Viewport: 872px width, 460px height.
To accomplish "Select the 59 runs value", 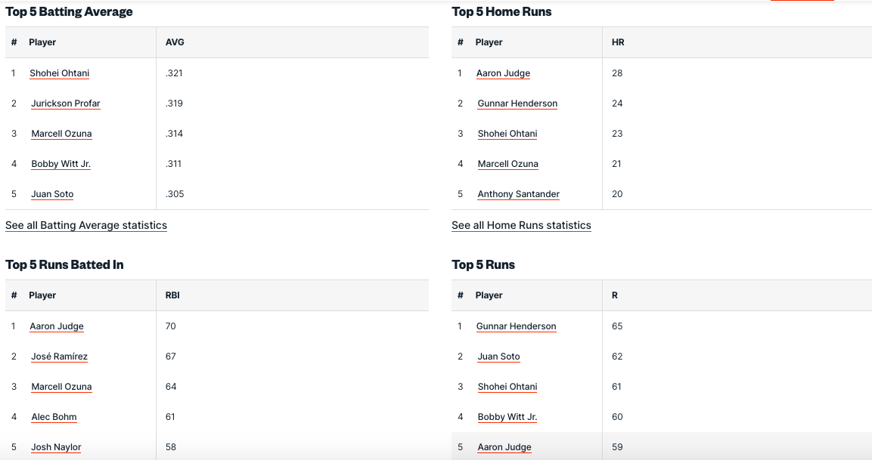I will (x=617, y=447).
